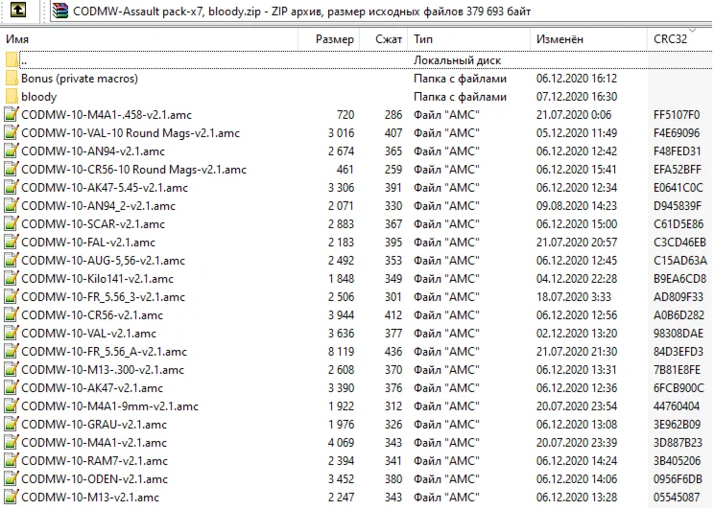
Task: Click CRC32 value 05545087
Action: click(x=677, y=497)
